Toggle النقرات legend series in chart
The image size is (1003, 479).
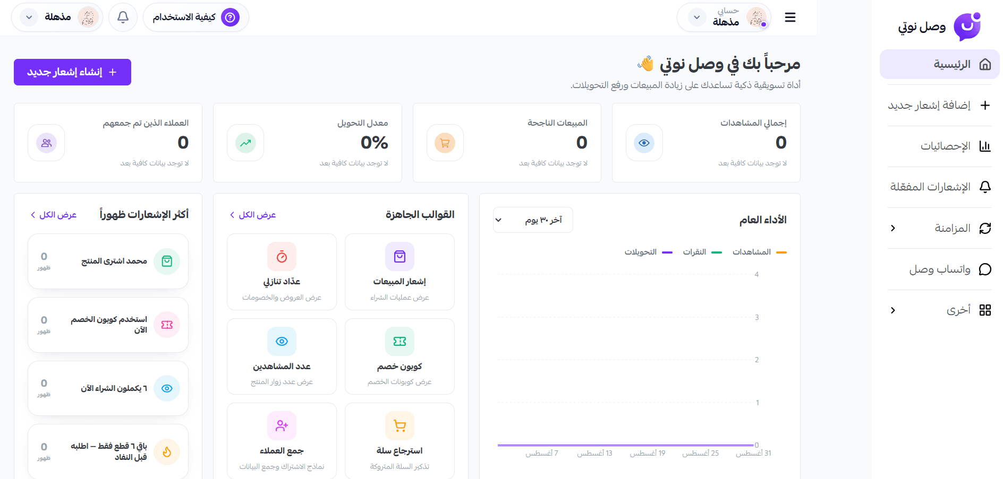pyautogui.click(x=702, y=252)
